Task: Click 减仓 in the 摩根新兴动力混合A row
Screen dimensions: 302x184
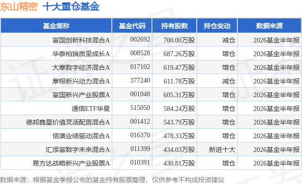Action: [228, 81]
